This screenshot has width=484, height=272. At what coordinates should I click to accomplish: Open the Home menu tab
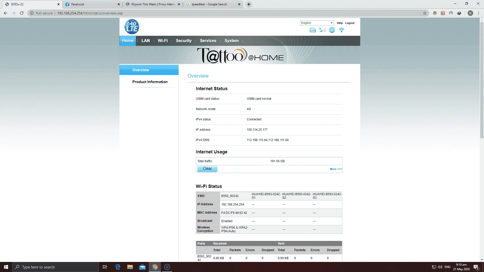(x=128, y=41)
